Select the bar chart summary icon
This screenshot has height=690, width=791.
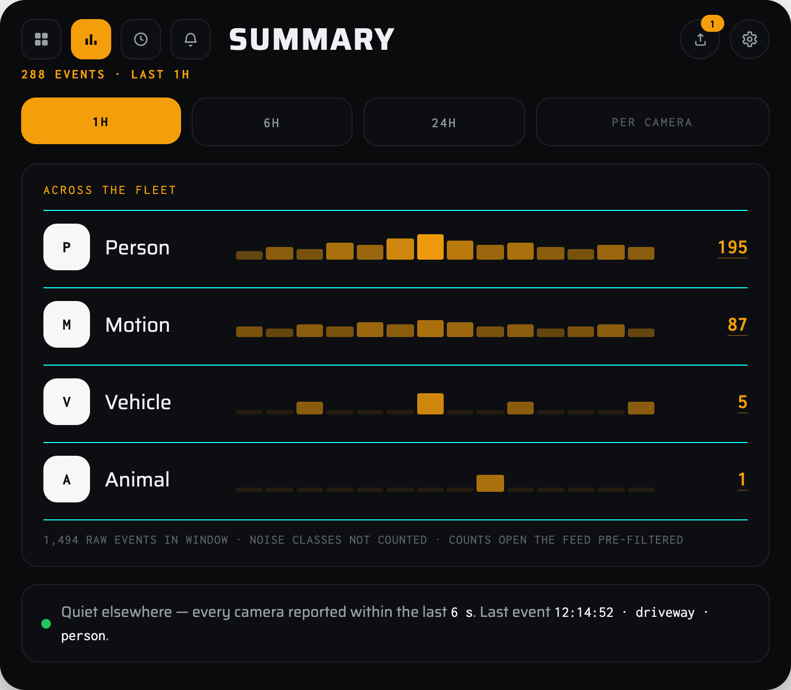(91, 39)
